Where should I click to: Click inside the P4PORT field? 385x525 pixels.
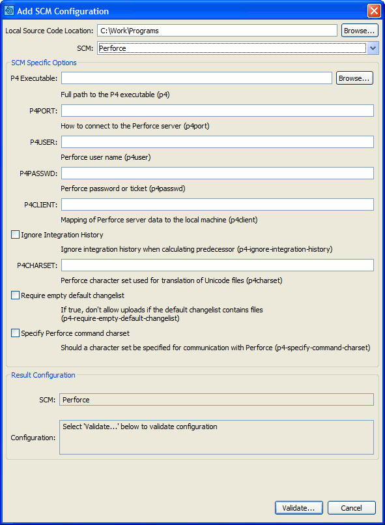(216, 110)
